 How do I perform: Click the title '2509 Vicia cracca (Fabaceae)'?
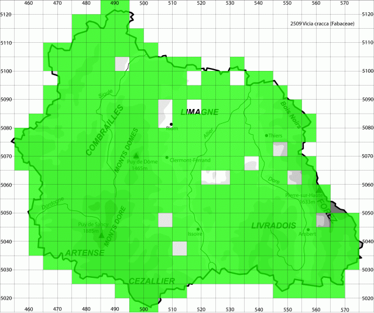click(322, 23)
